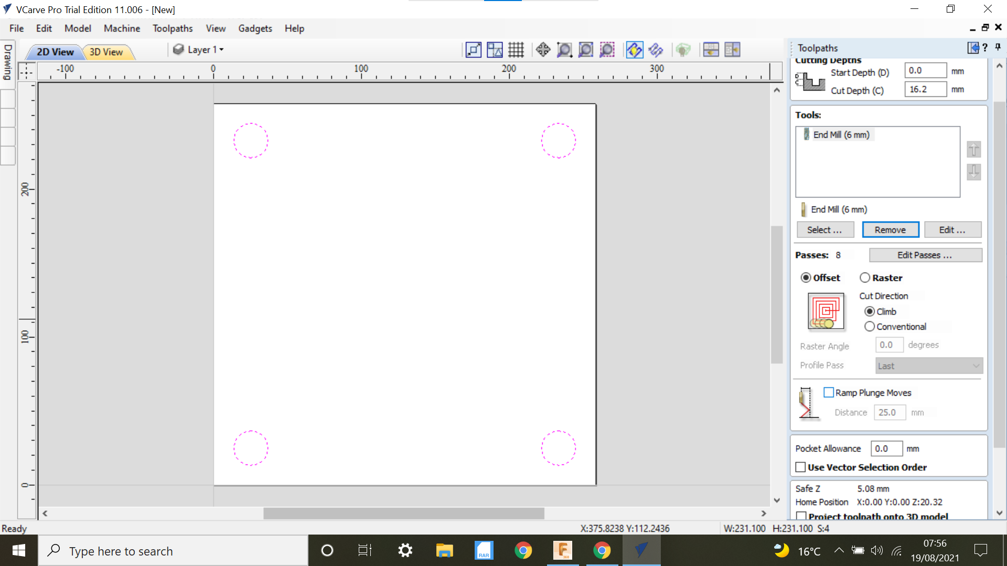
Task: Select the pan view tool
Action: tap(543, 50)
